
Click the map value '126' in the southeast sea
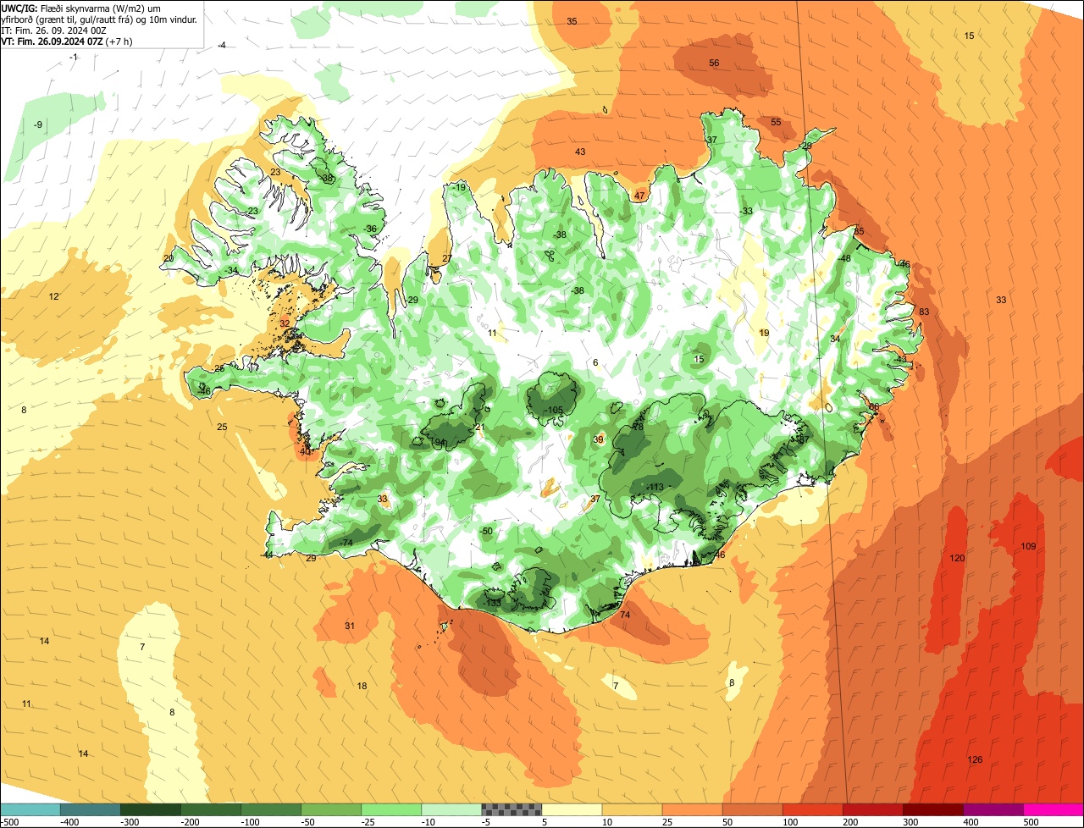(x=975, y=759)
